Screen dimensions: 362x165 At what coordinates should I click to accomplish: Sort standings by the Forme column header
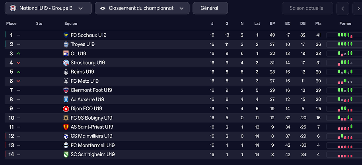pos(345,23)
